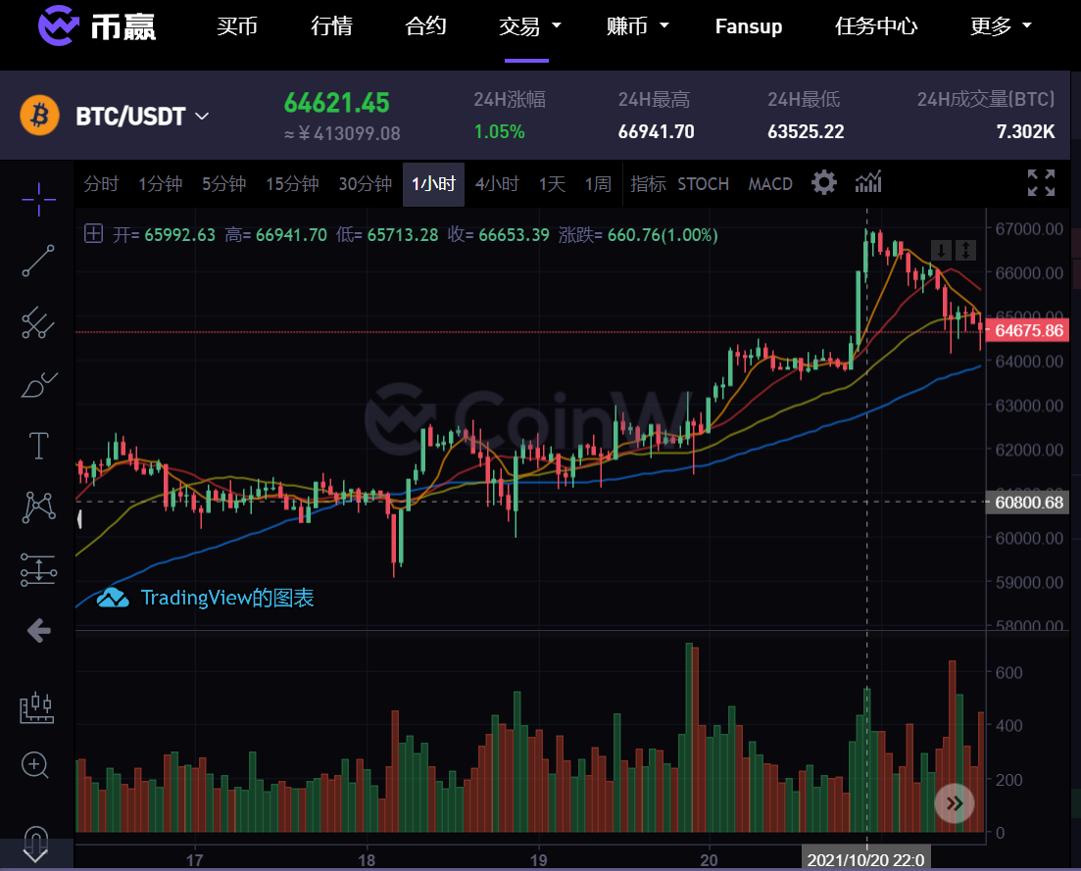Click the 67000.00 price axis label
Viewport: 1081px width, 871px height.
[x=1029, y=229]
